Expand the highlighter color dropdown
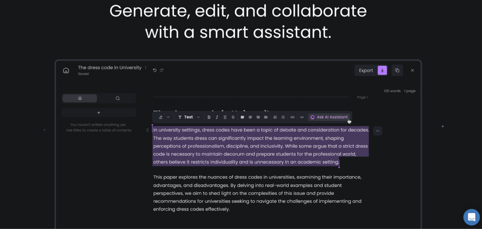The height and width of the screenshot is (229, 482). click(x=168, y=117)
